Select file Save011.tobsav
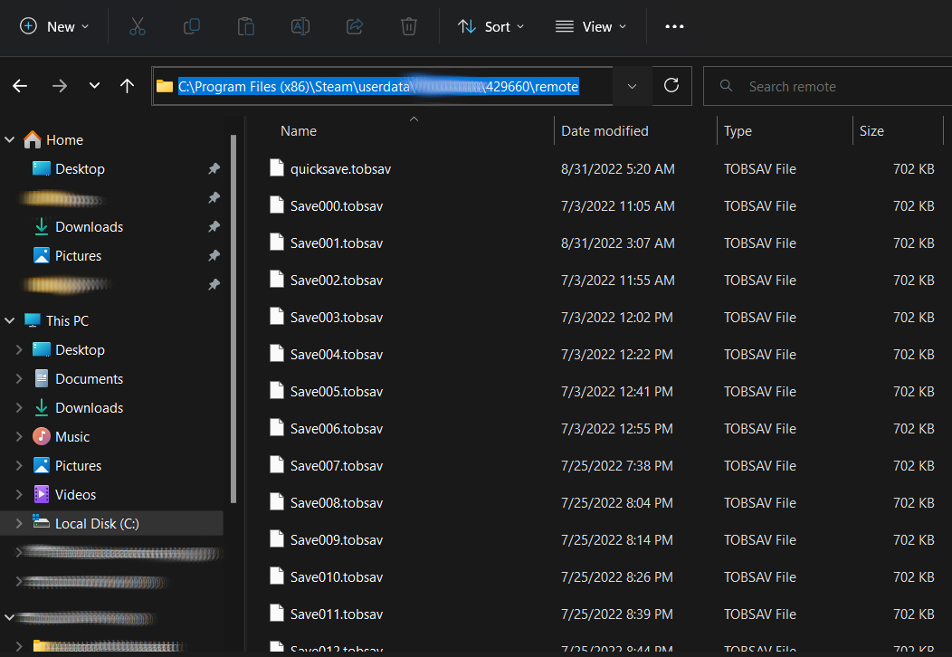The width and height of the screenshot is (952, 657). [x=337, y=614]
